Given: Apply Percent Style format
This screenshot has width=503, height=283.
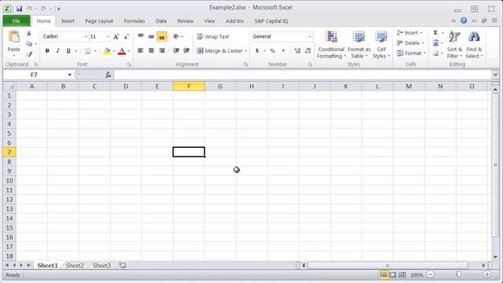Looking at the screenshot, I should pos(273,50).
